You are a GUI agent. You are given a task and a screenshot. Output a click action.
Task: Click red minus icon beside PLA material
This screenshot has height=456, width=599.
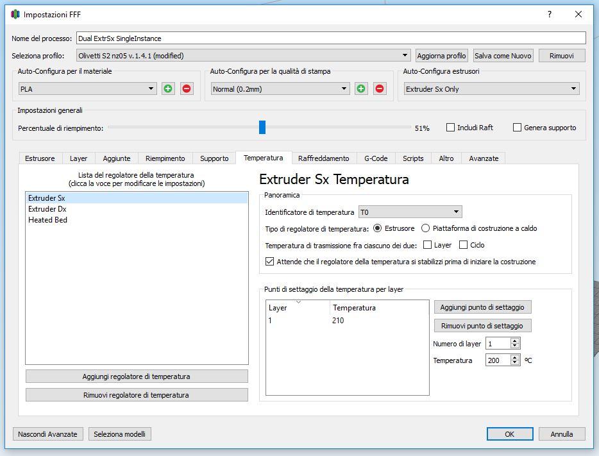tap(187, 89)
